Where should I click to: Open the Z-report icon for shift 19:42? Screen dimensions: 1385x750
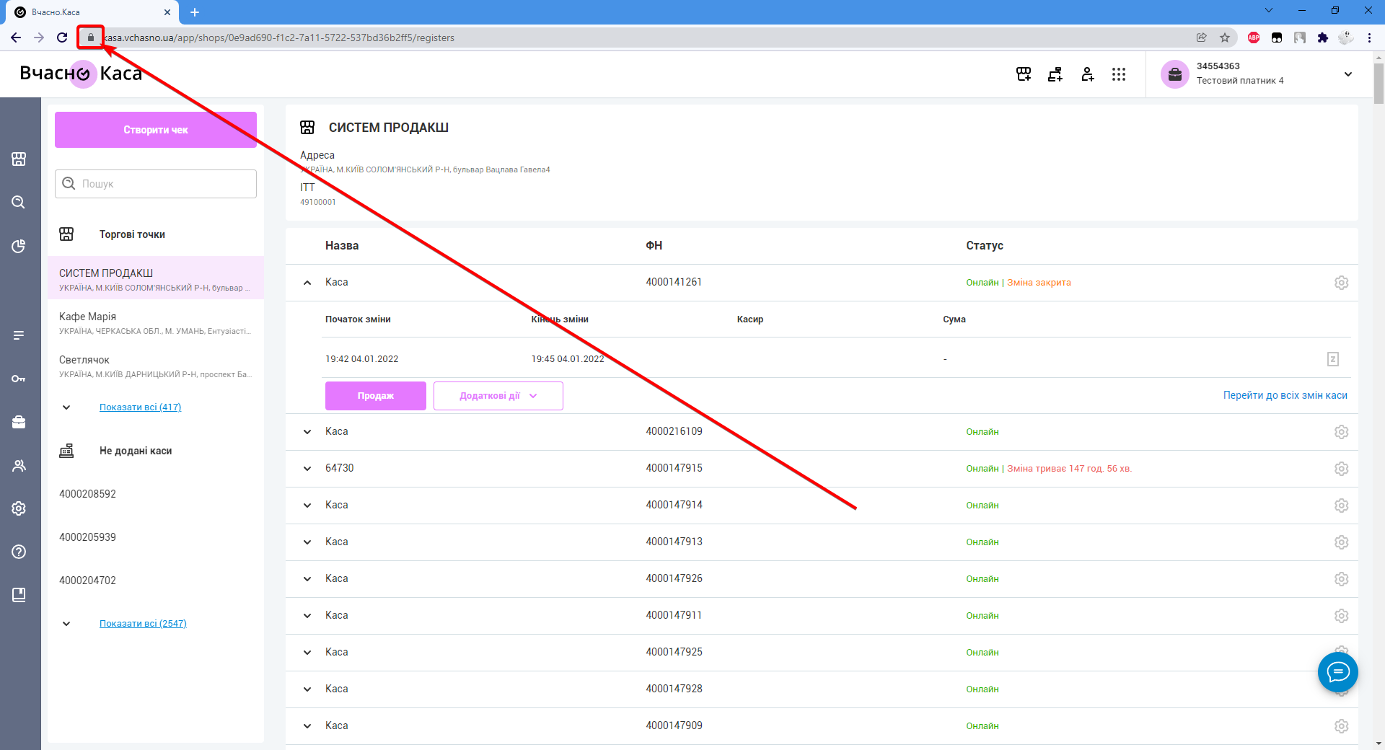[1333, 359]
